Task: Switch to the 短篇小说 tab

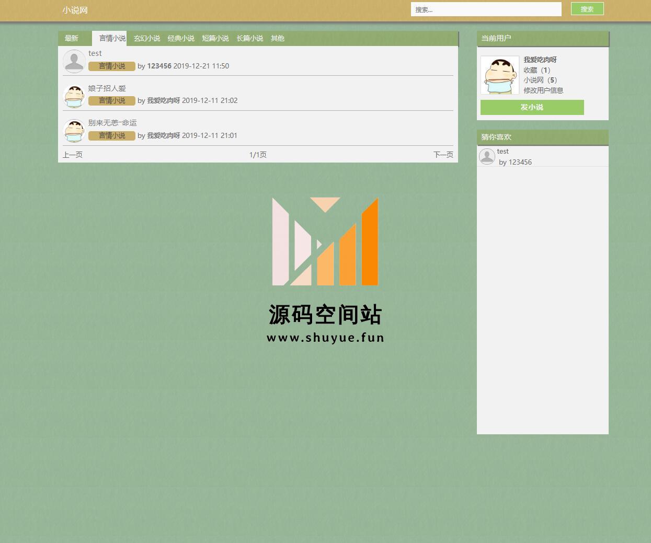Action: (x=215, y=38)
